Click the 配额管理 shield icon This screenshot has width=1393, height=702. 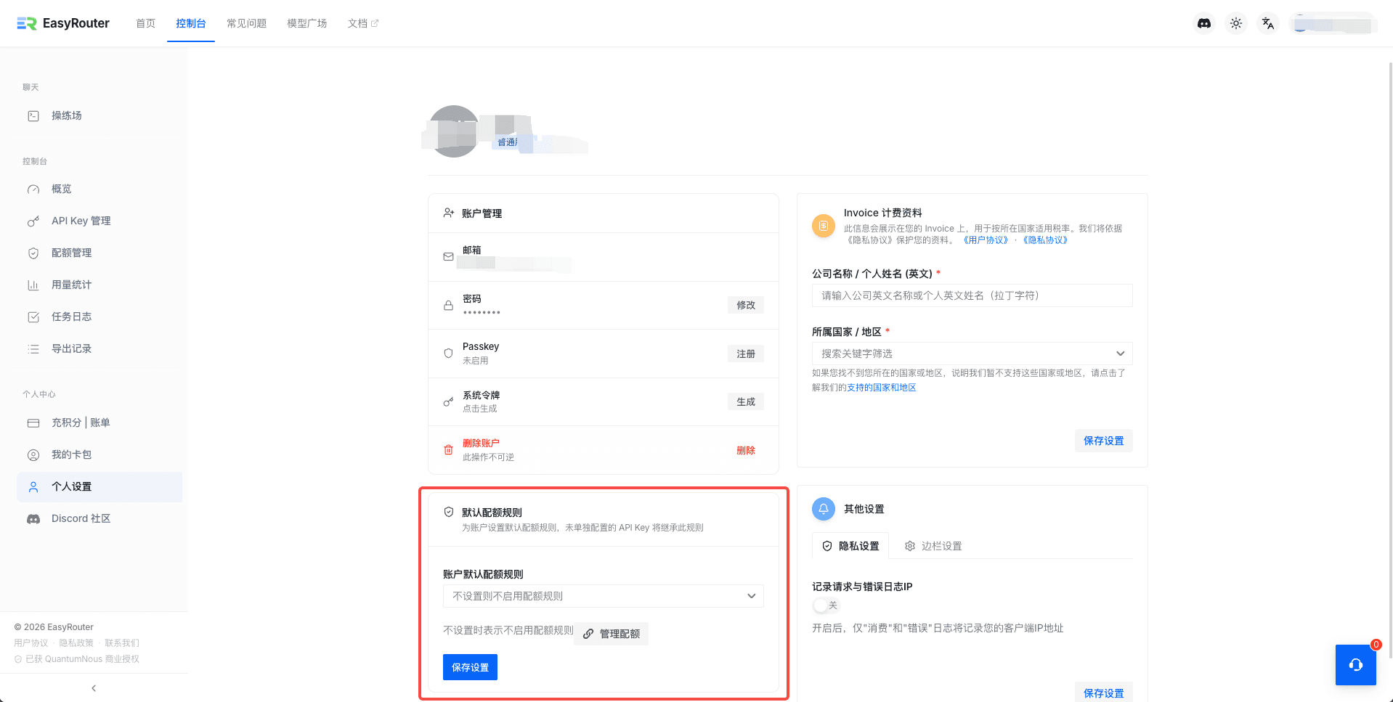[x=33, y=253]
